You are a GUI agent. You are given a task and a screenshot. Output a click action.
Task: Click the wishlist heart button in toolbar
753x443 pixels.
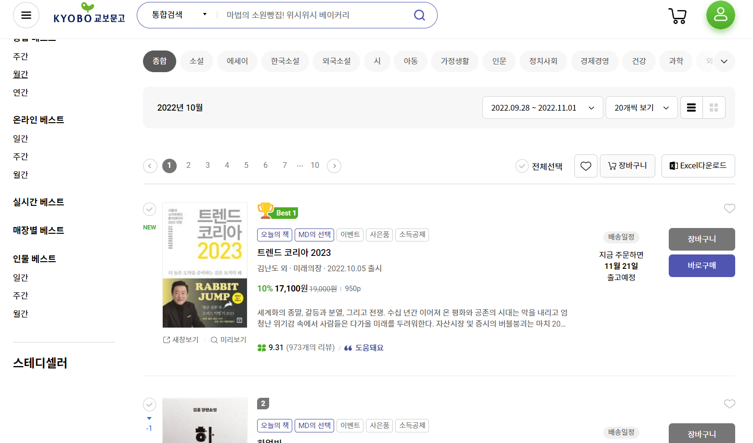[x=585, y=166]
